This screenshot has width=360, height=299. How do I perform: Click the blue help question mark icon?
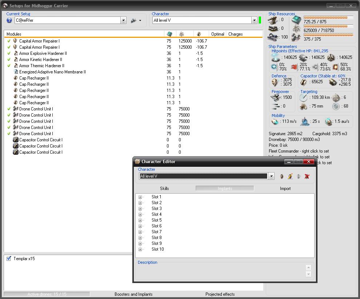click(x=9, y=20)
